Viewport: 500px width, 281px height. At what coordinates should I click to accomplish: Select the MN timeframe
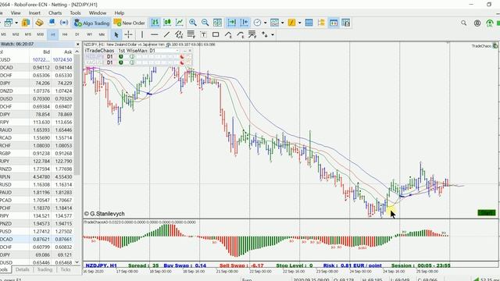(x=102, y=34)
